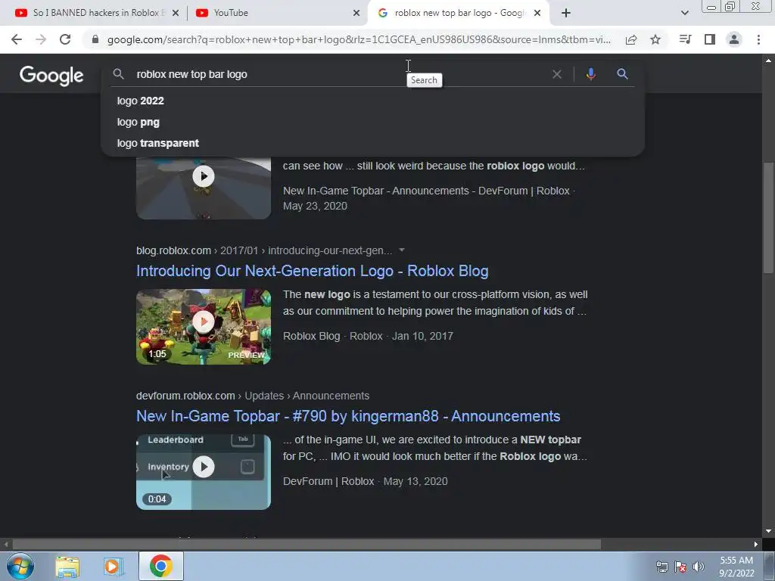775x581 pixels.
Task: Click scrollbar up arrow
Action: (768, 61)
